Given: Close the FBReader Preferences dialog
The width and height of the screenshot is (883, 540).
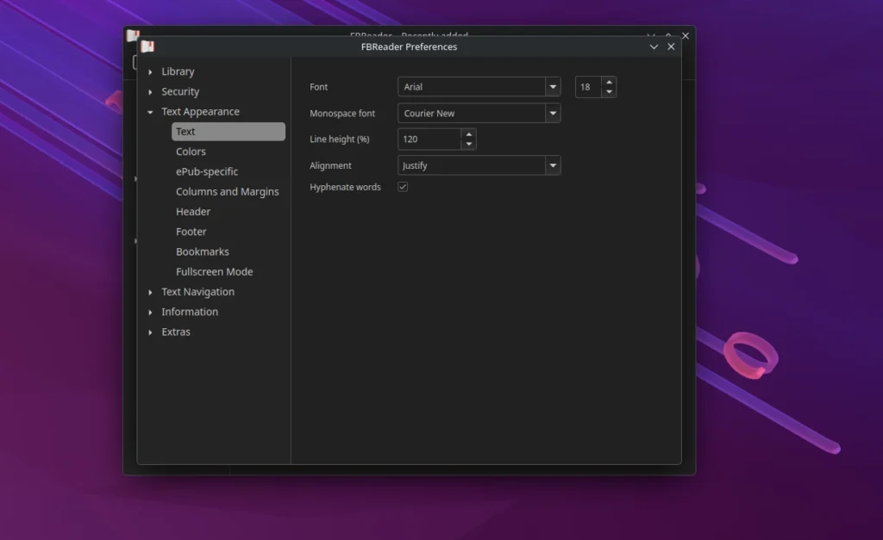Looking at the screenshot, I should point(672,47).
